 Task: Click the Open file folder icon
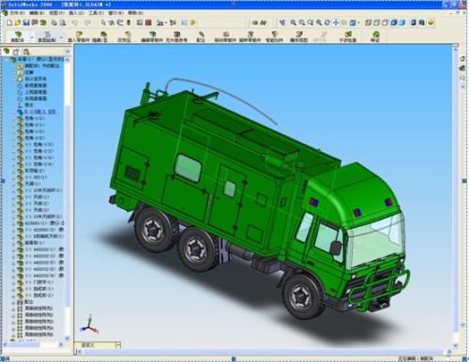tap(18, 23)
